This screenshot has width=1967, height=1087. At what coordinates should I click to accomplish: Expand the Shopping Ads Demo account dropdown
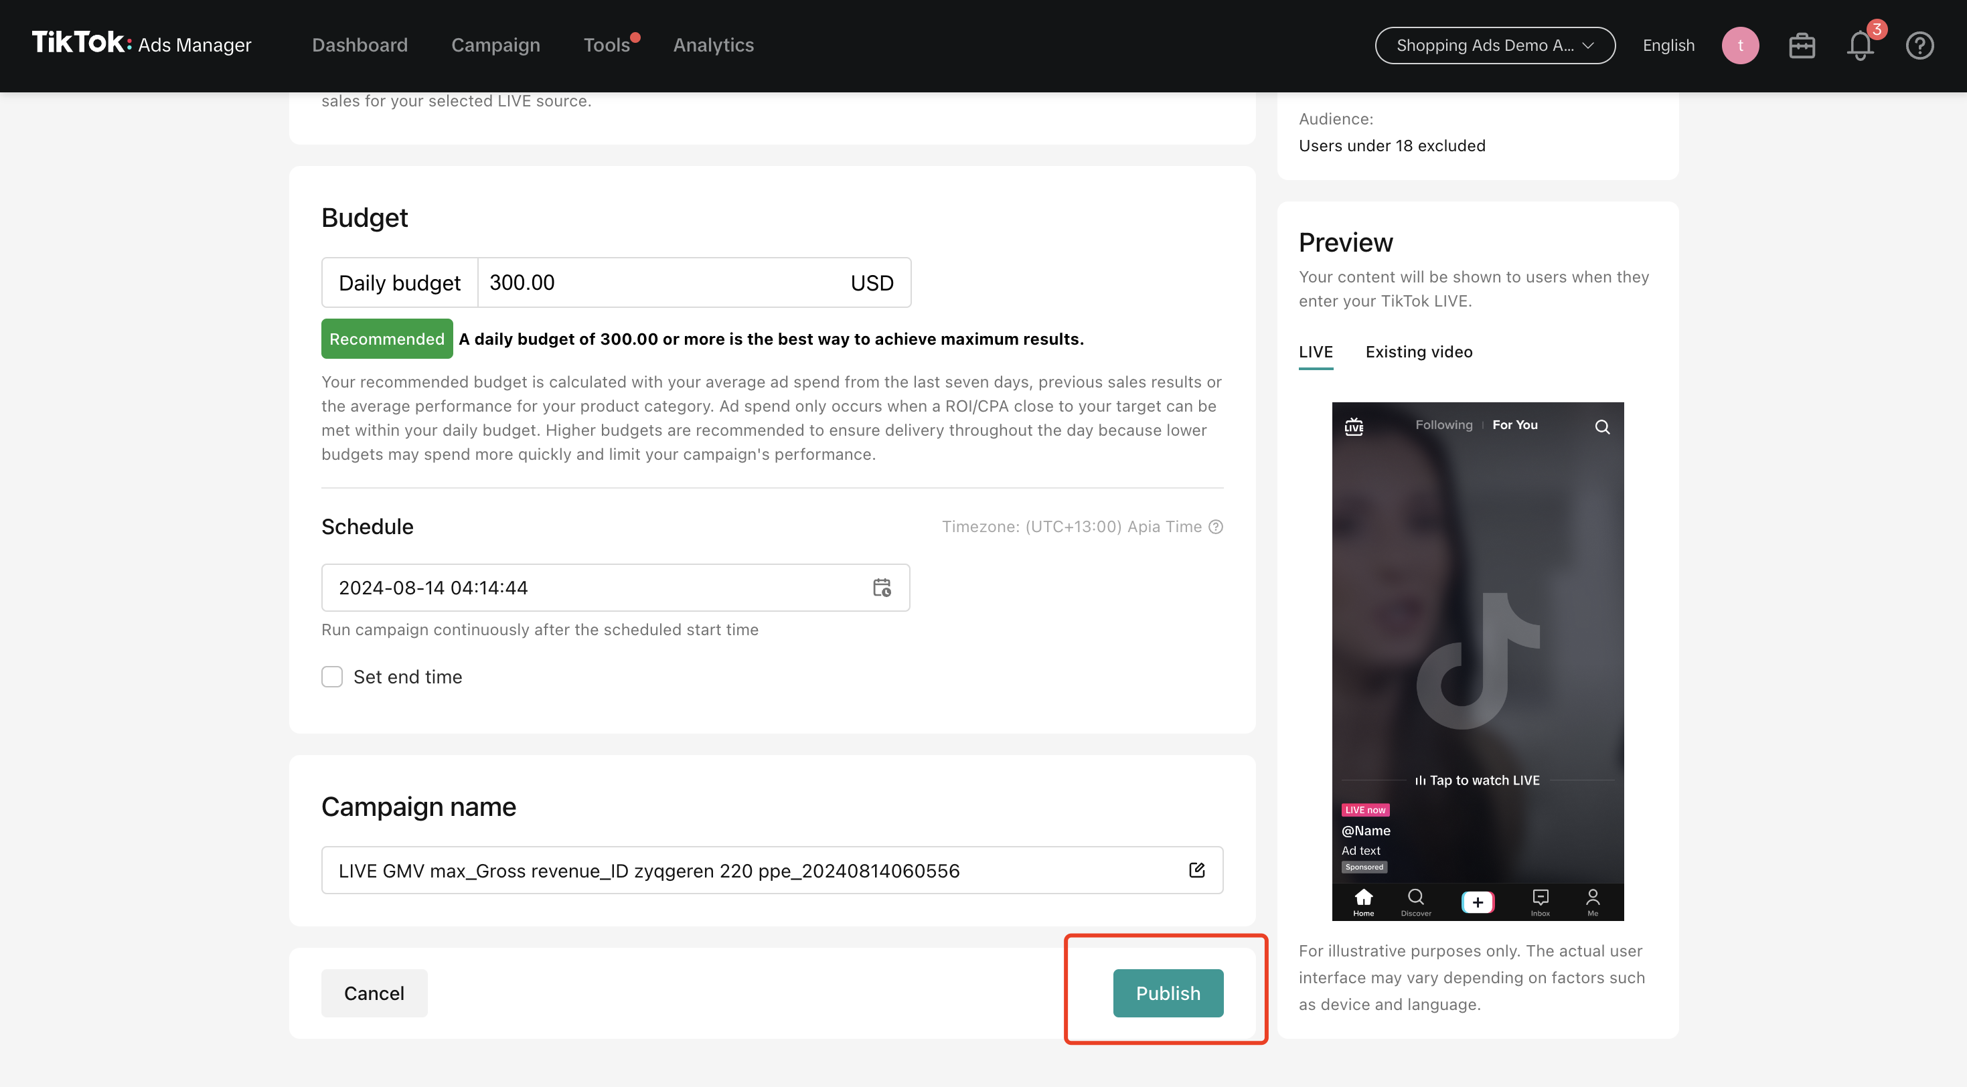(x=1494, y=46)
